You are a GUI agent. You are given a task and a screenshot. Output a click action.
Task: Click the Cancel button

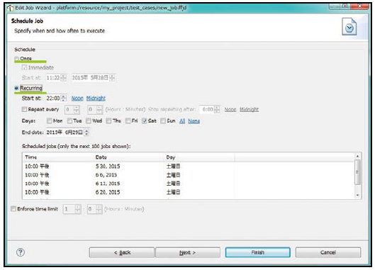click(328, 252)
